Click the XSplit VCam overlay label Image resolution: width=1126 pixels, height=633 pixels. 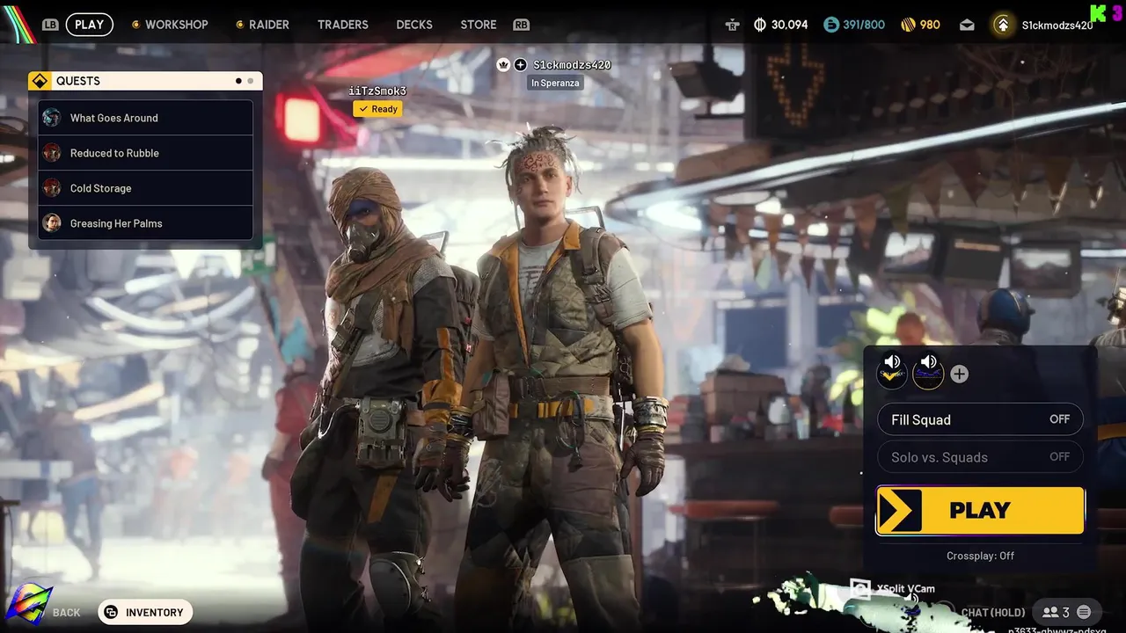905,588
